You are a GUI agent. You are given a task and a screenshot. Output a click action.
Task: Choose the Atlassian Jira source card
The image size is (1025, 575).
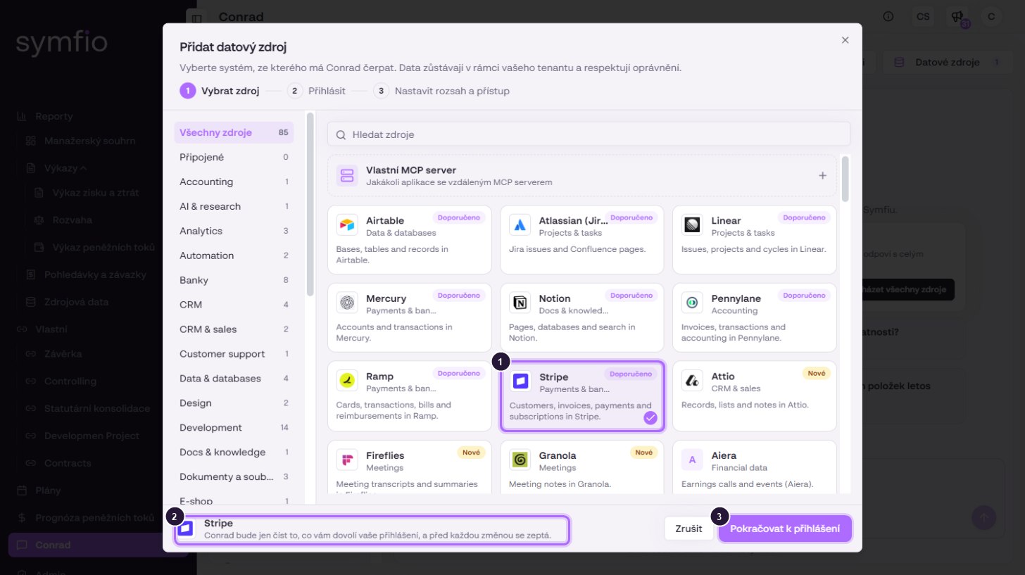click(581, 239)
